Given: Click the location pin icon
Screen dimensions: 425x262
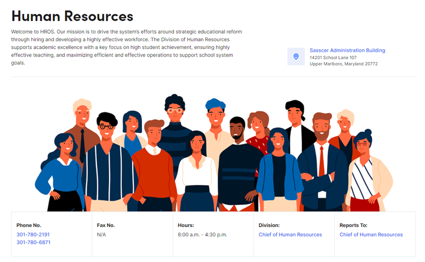Looking at the screenshot, I should click(296, 57).
